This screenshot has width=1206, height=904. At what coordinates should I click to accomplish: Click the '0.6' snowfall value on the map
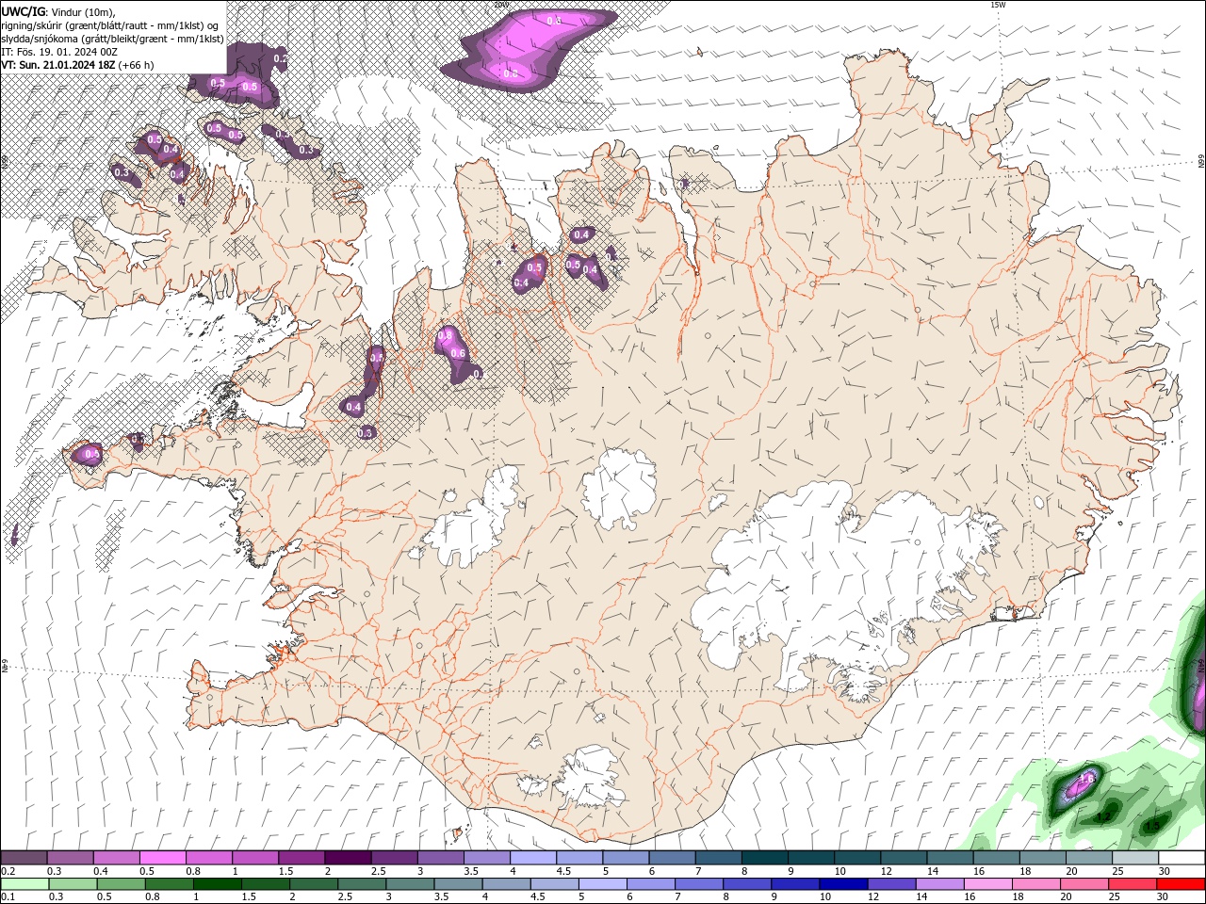459,353
